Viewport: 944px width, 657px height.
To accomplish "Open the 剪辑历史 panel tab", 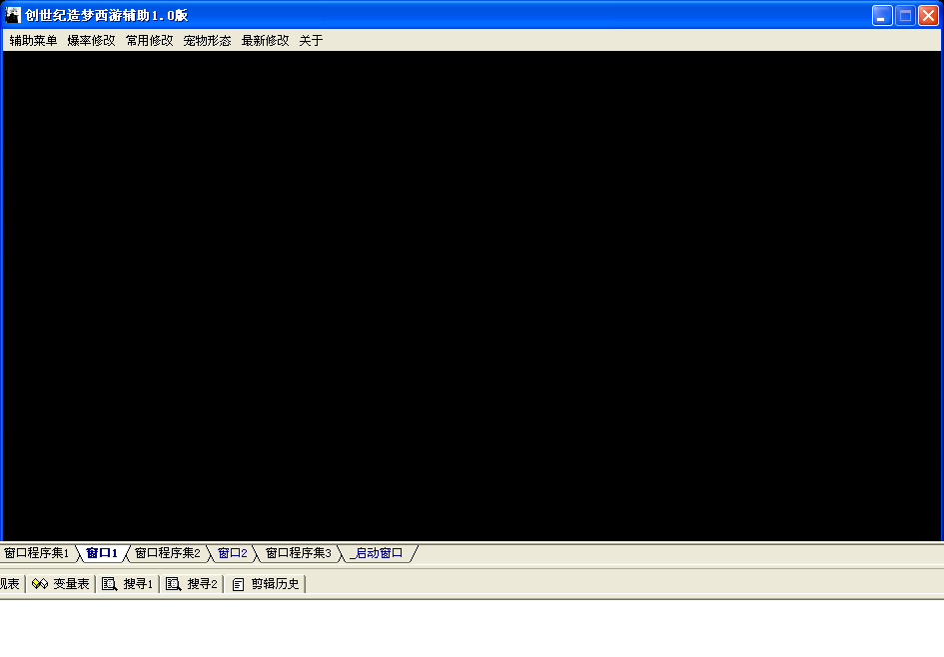I will coord(266,583).
